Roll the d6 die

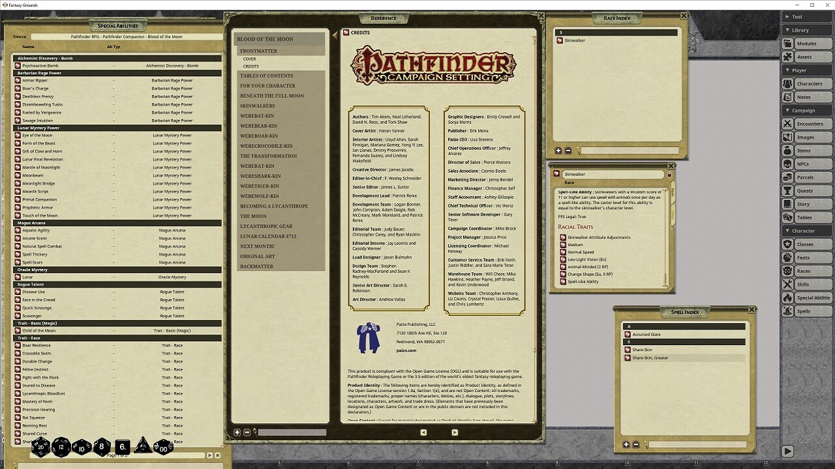click(x=121, y=448)
